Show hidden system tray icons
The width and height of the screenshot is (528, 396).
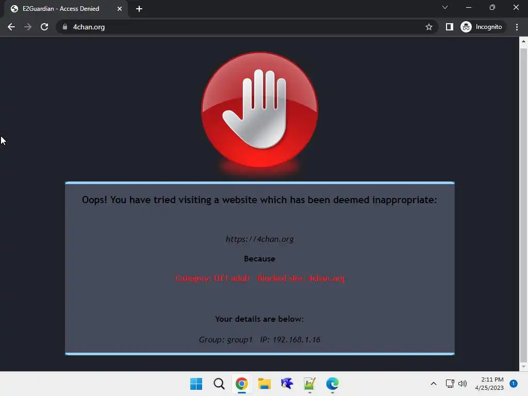tap(434, 384)
